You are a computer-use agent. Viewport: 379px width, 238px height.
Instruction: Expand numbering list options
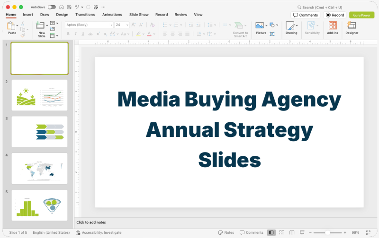pos(181,25)
